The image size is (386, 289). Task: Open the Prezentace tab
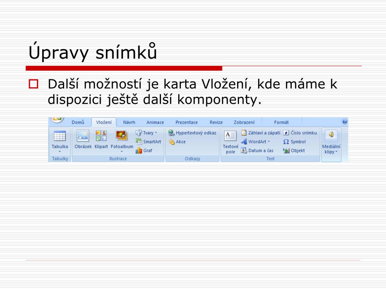point(186,122)
